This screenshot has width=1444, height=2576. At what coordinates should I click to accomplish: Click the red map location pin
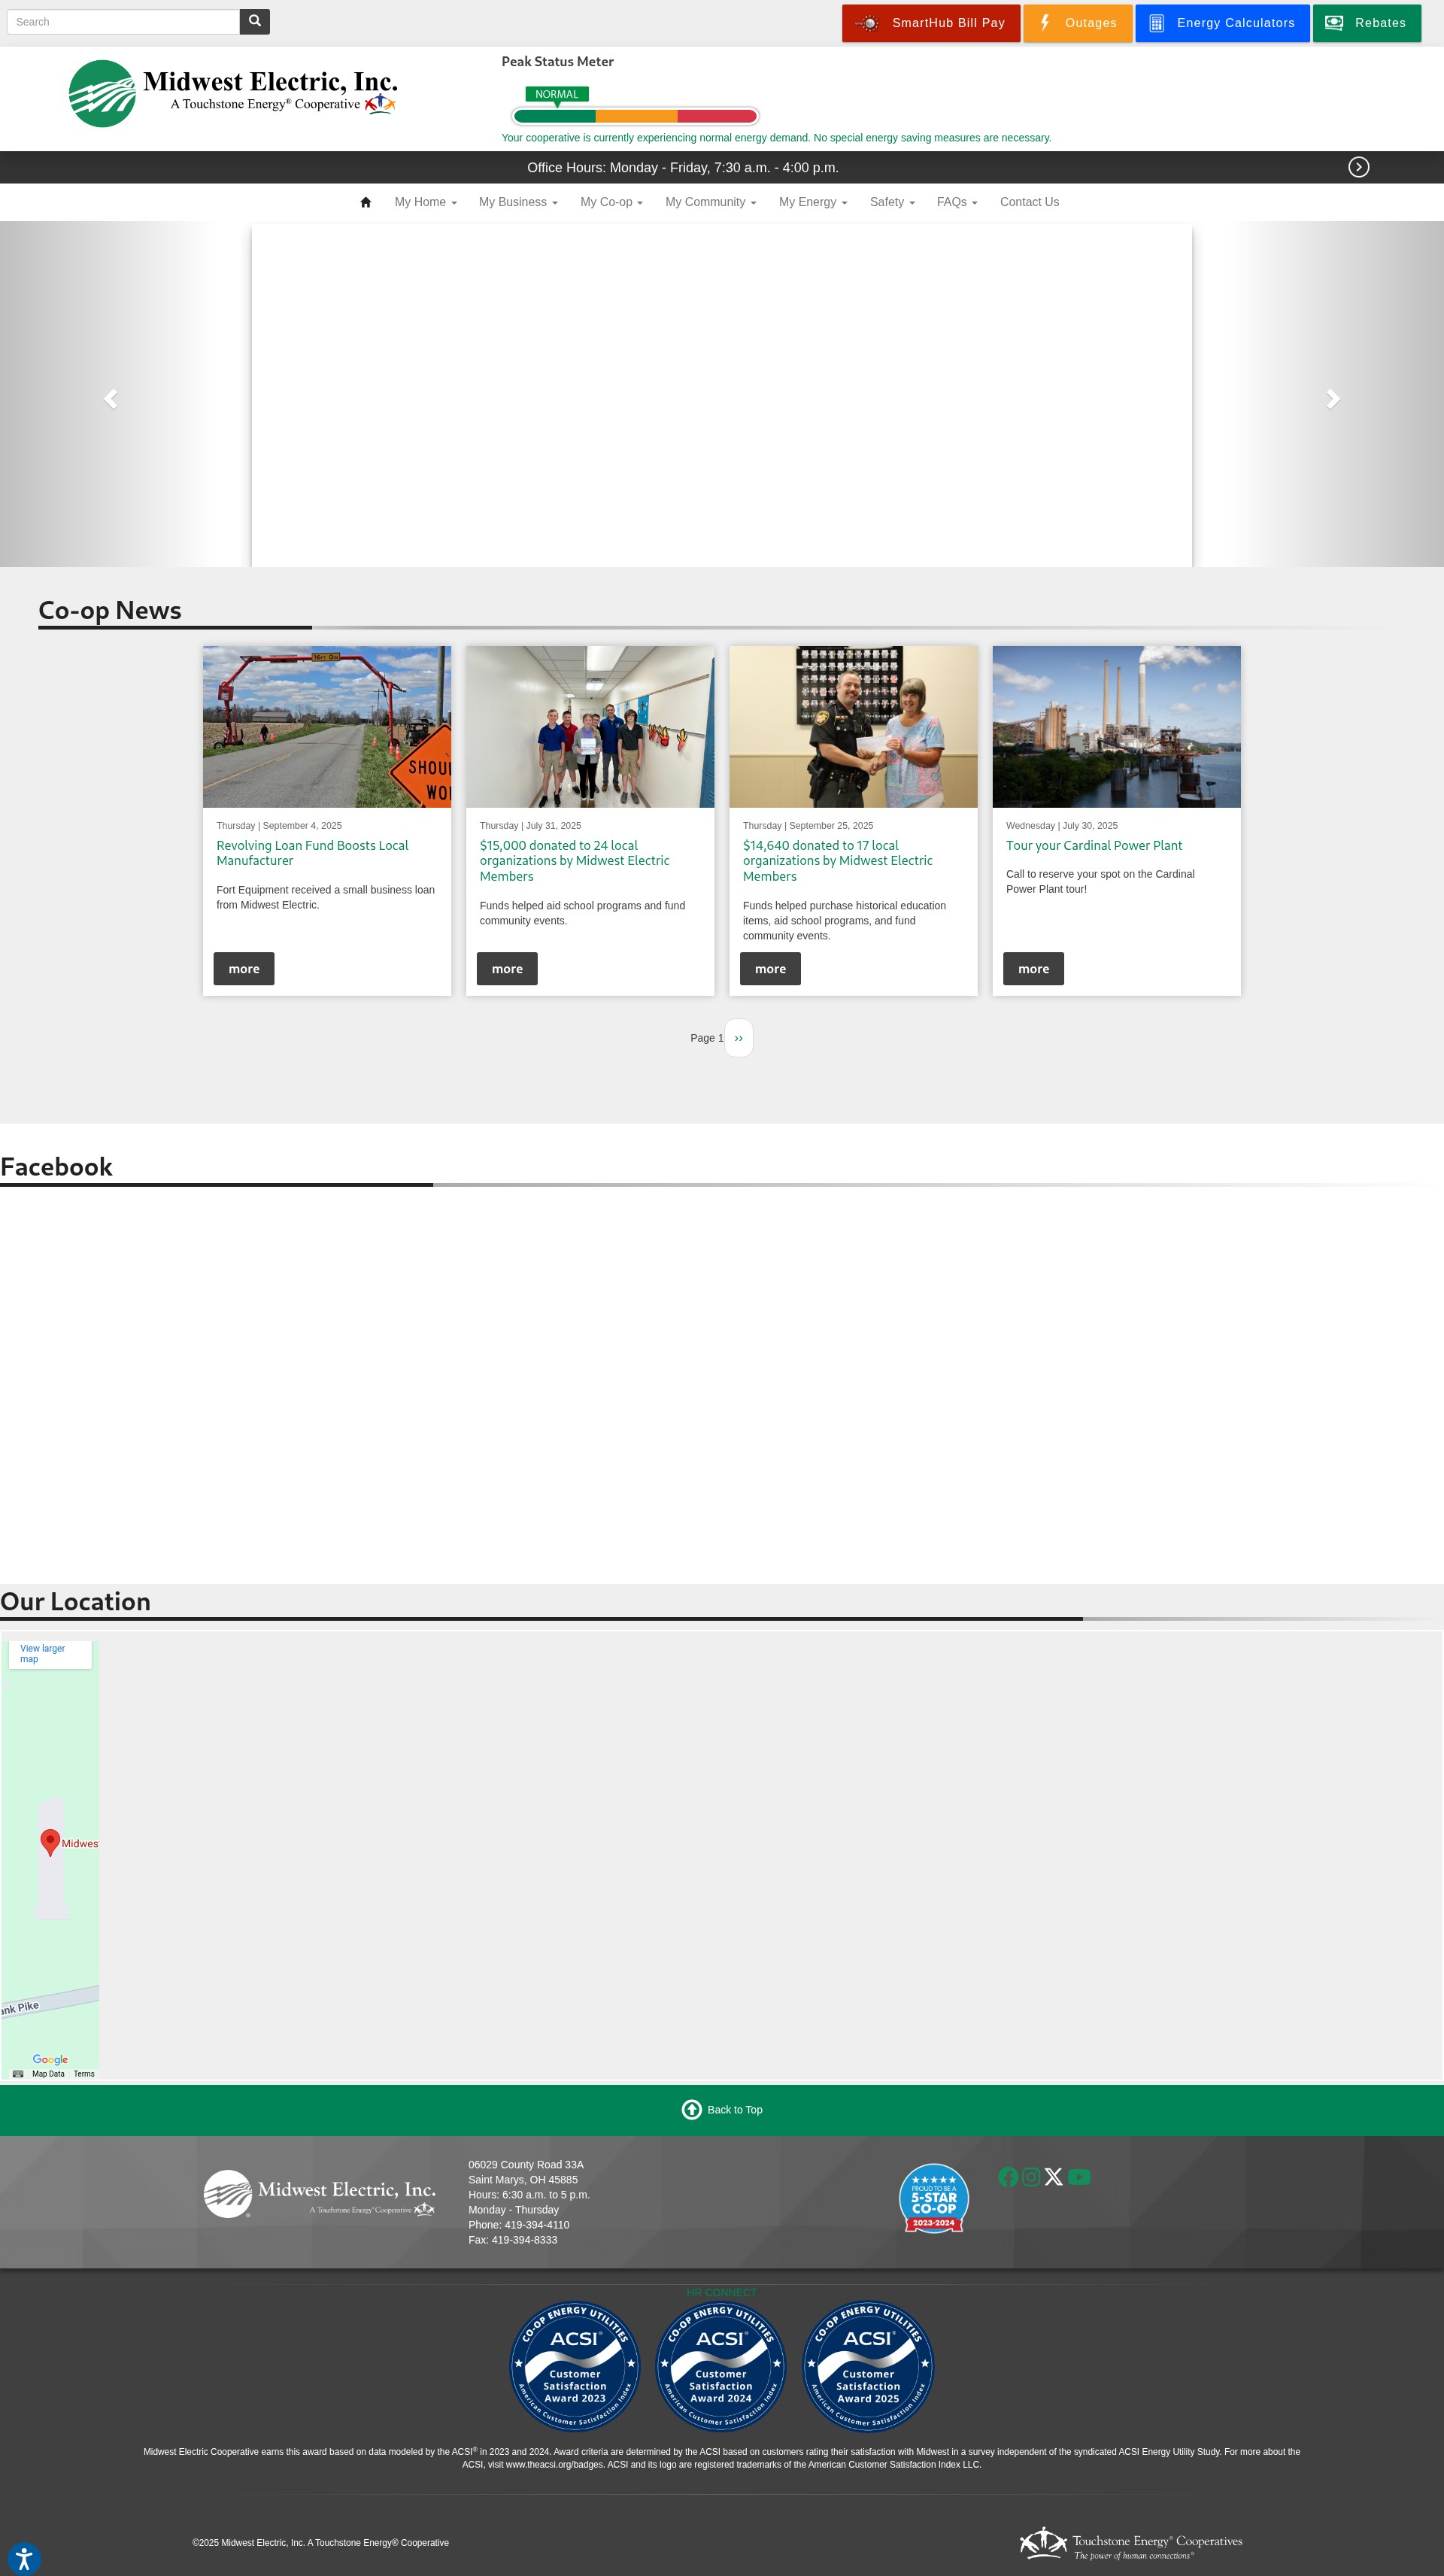tap(50, 1842)
